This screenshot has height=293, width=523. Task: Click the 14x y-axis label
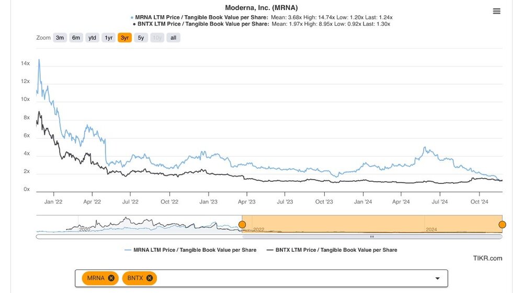pos(25,63)
